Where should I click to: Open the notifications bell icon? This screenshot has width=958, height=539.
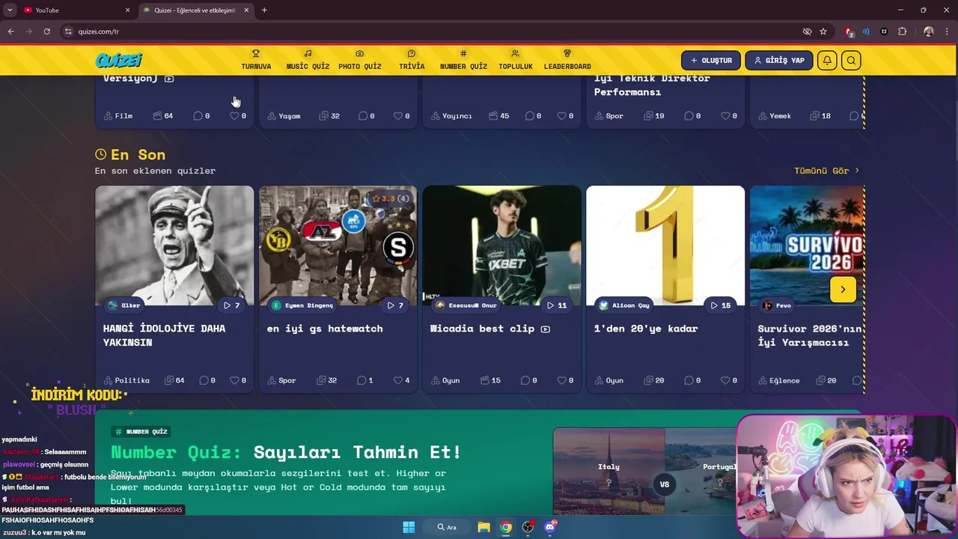pyautogui.click(x=827, y=61)
